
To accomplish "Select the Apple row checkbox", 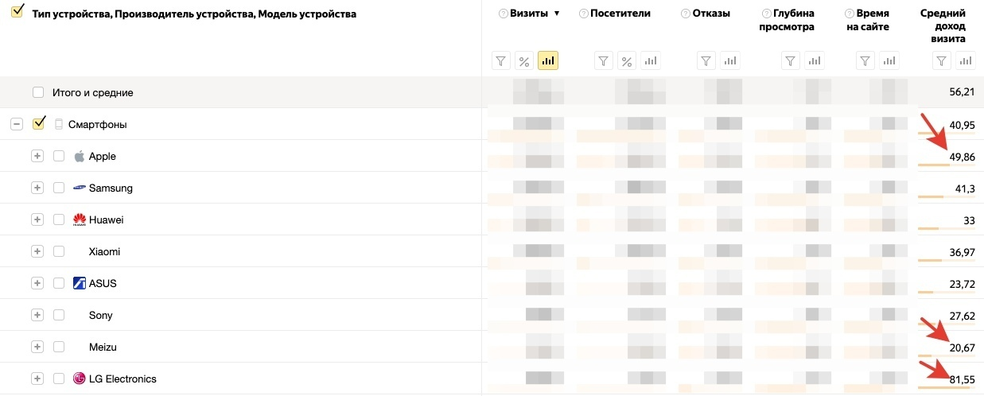I will click(x=59, y=157).
